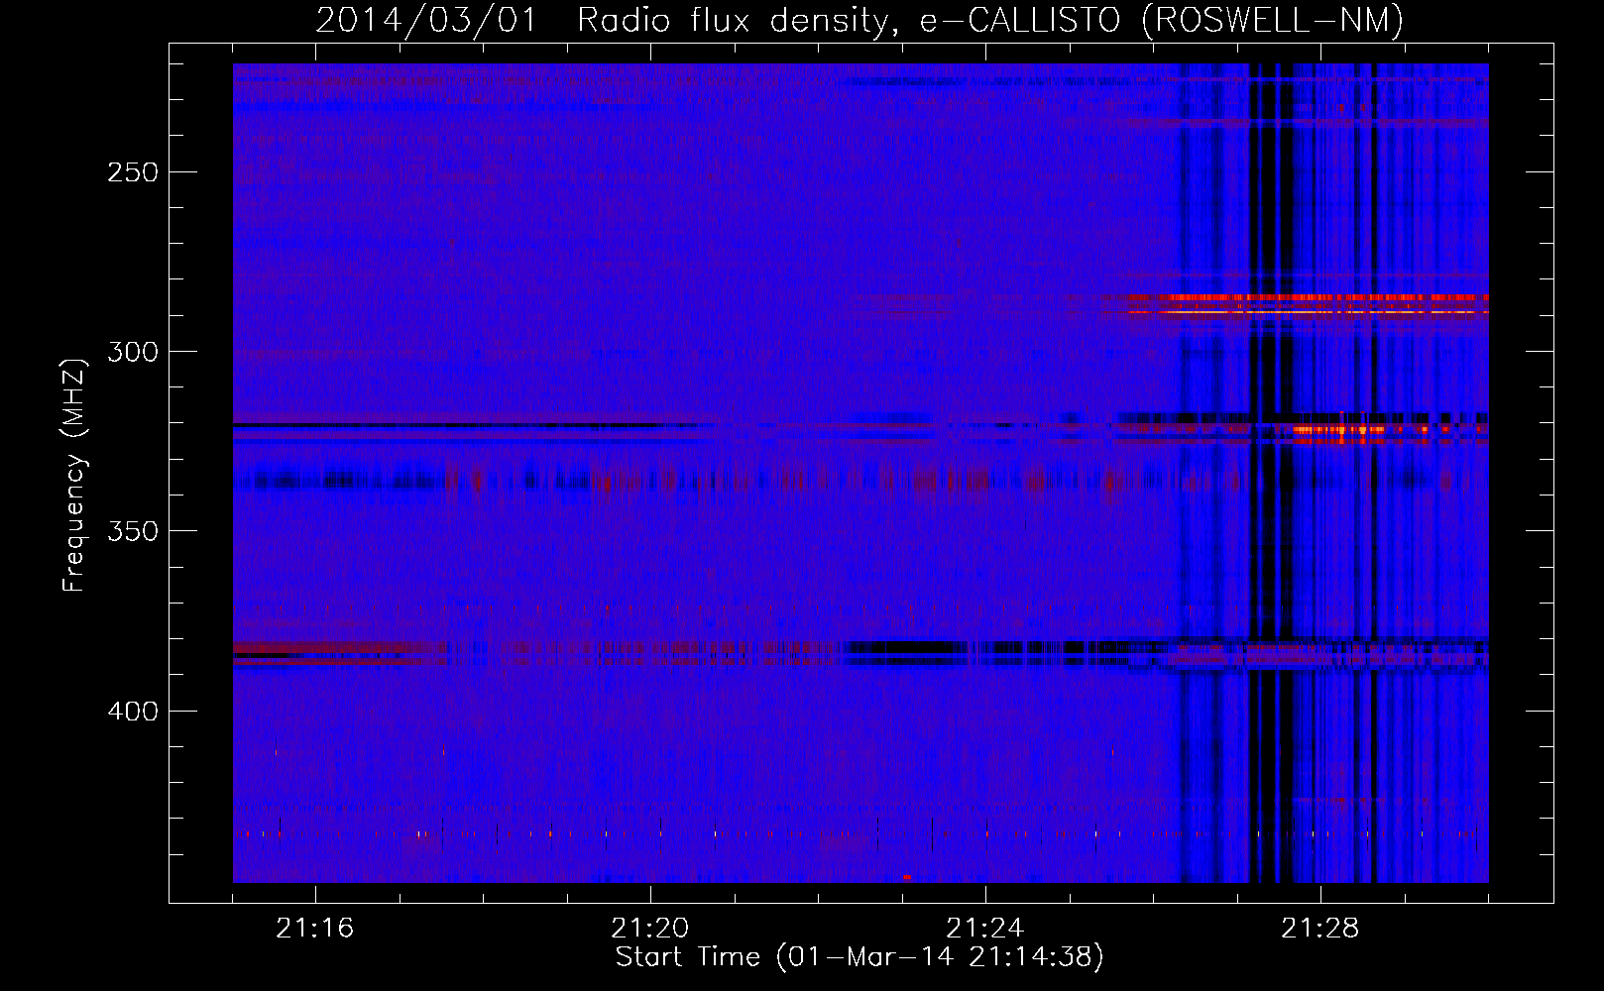This screenshot has height=991, width=1604.
Task: Click the 21:28 time tick label
Action: [1320, 928]
